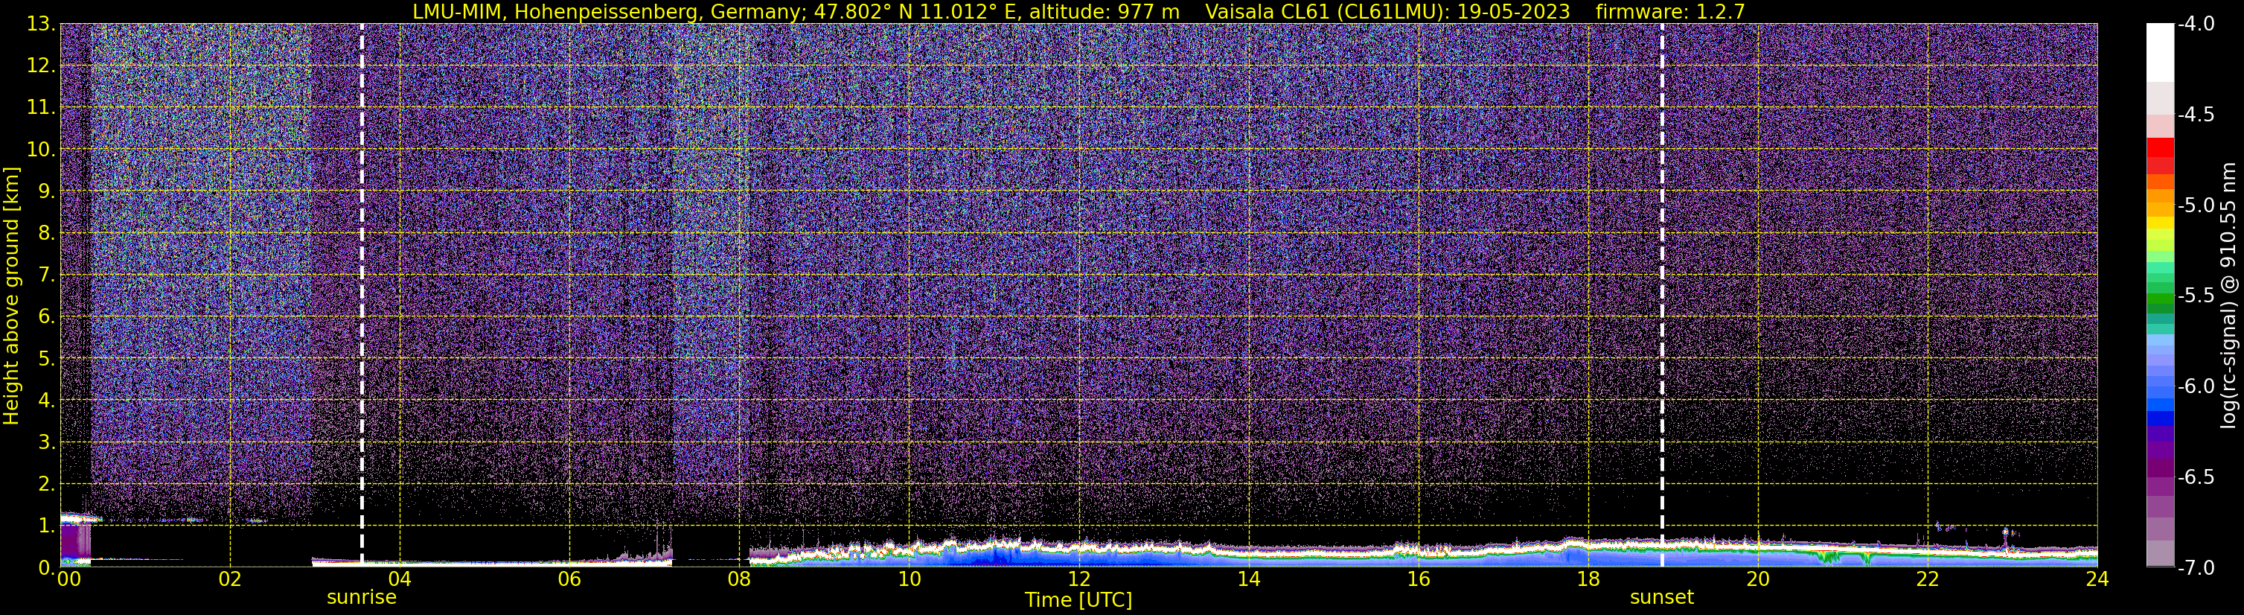This screenshot has width=2244, height=615.
Task: Click the colorbar tick label '-7.0'
Action: click(2196, 568)
